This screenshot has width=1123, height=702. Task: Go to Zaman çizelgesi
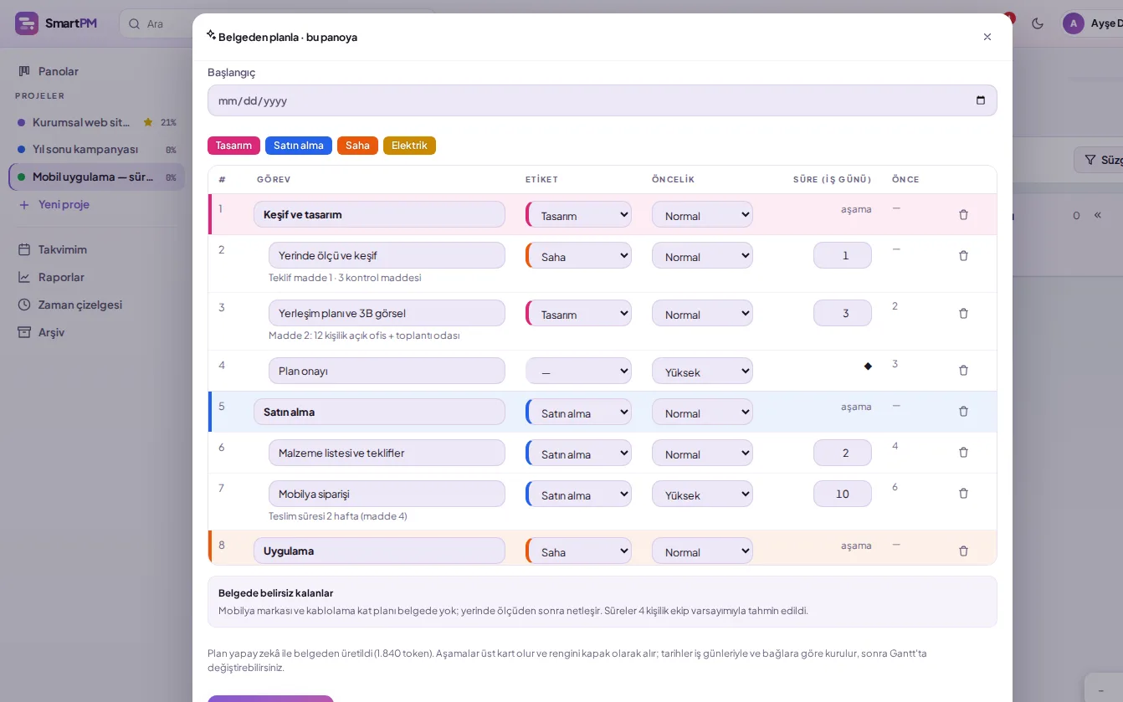96,305
